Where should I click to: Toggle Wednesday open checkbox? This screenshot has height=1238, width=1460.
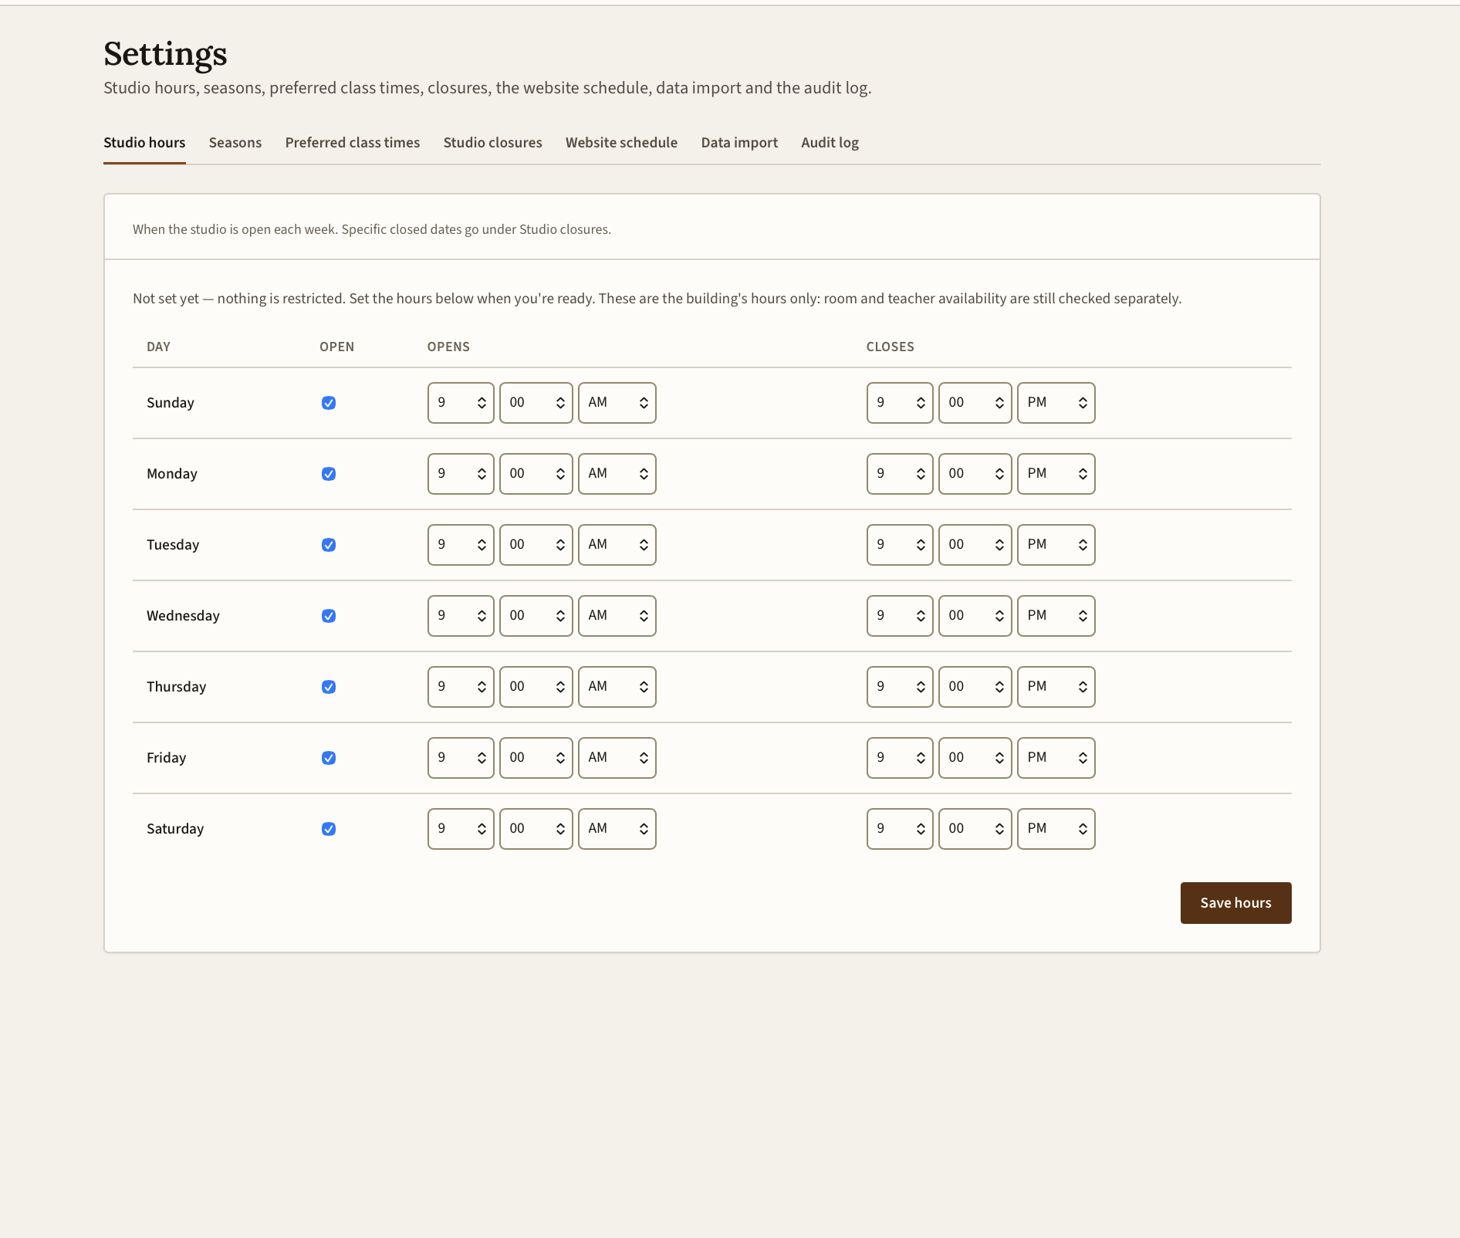coord(329,616)
